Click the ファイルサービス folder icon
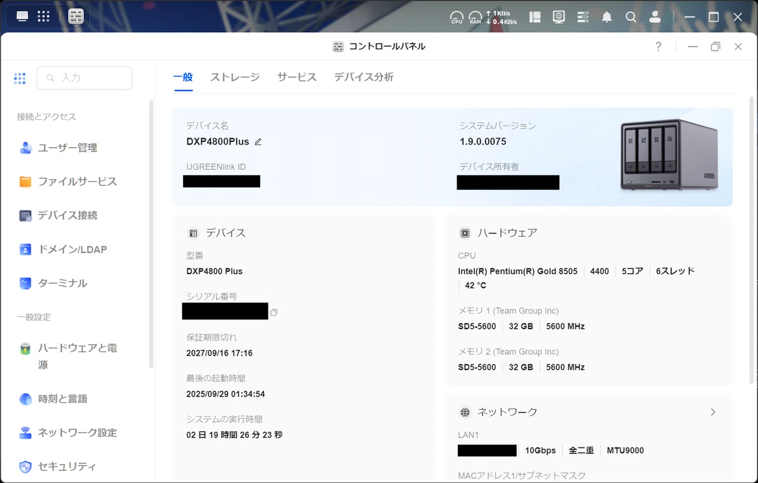Viewport: 758px width, 483px height. pyautogui.click(x=25, y=182)
